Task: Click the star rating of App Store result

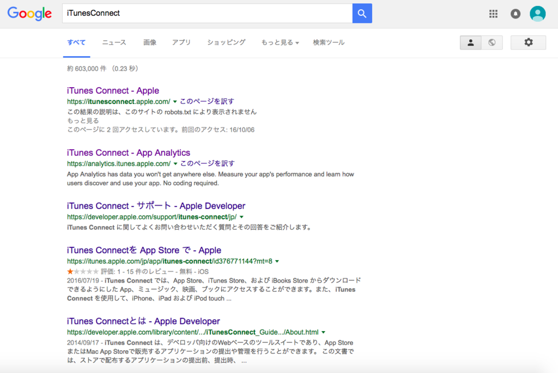Action: tap(83, 272)
